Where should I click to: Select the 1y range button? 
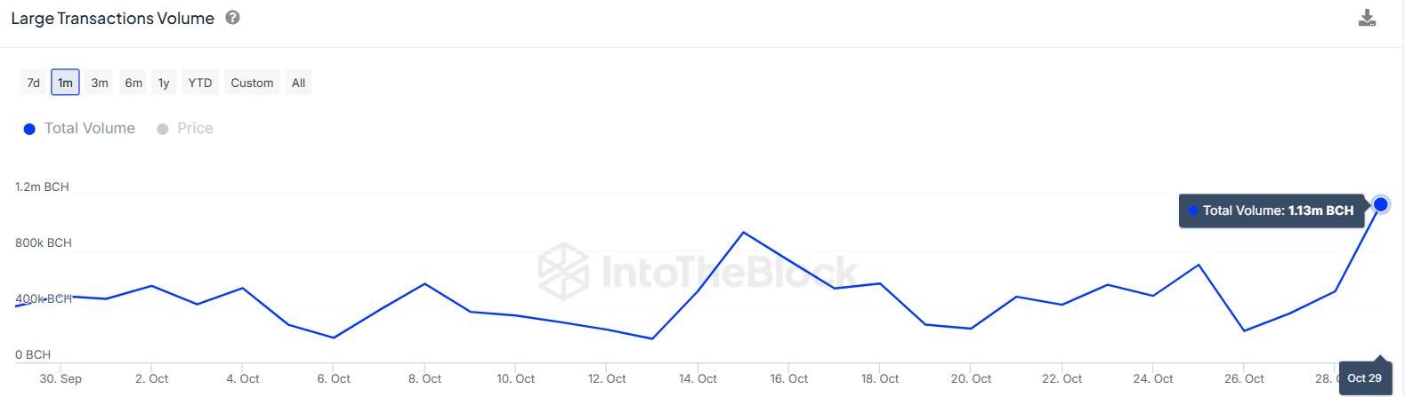click(x=164, y=83)
